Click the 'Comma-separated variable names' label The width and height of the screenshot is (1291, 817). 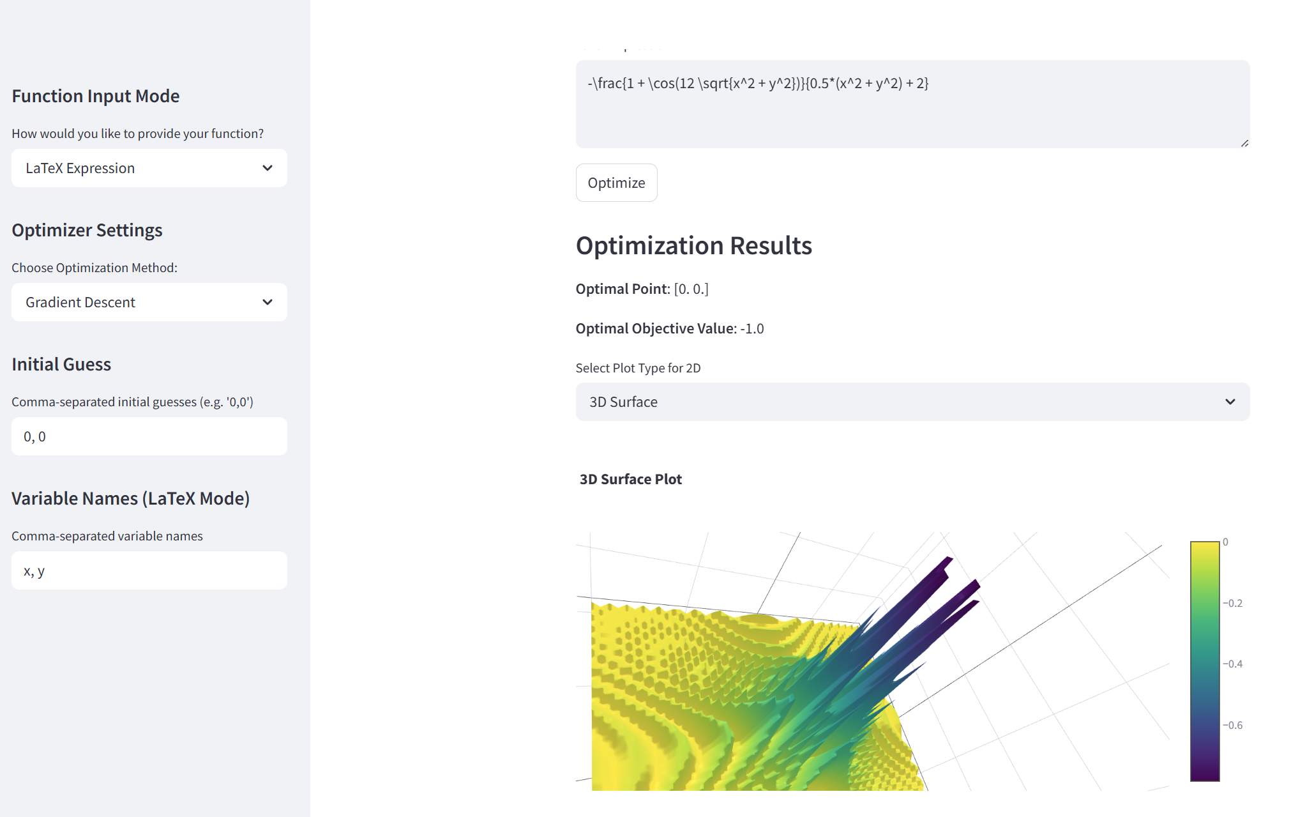107,536
